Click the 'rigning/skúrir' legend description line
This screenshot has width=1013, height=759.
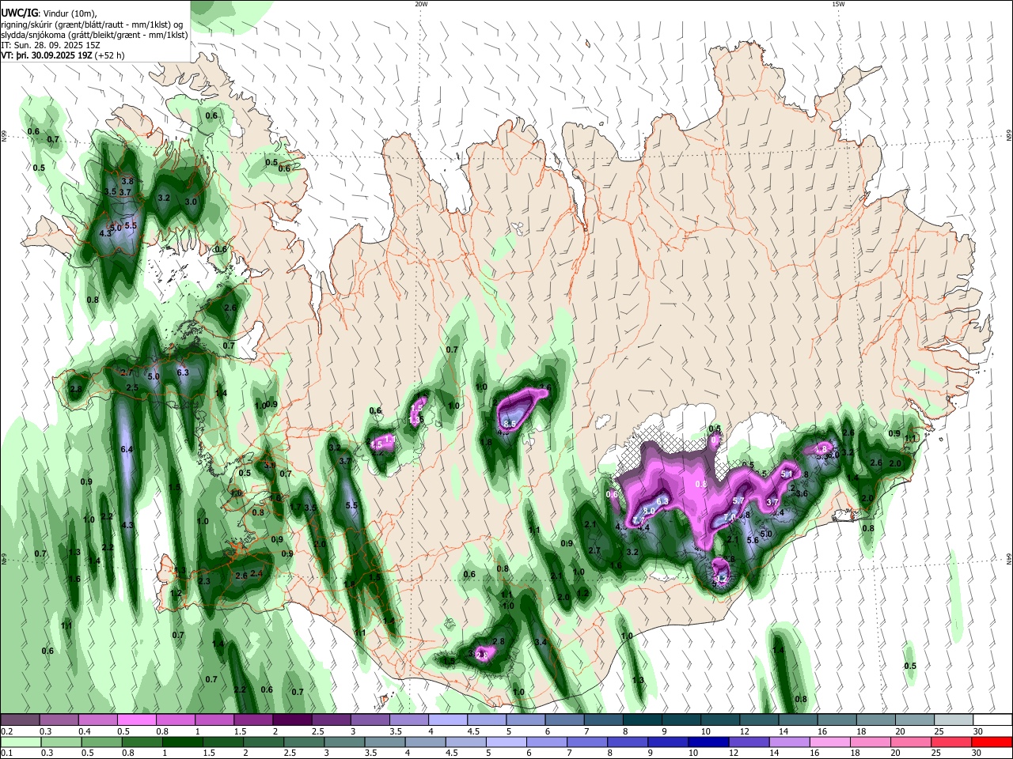(93, 25)
